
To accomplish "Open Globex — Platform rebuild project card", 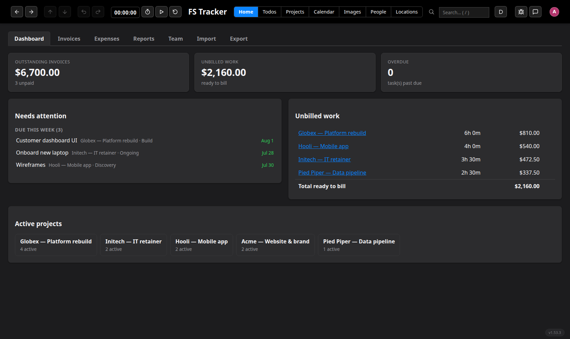I will [x=56, y=245].
